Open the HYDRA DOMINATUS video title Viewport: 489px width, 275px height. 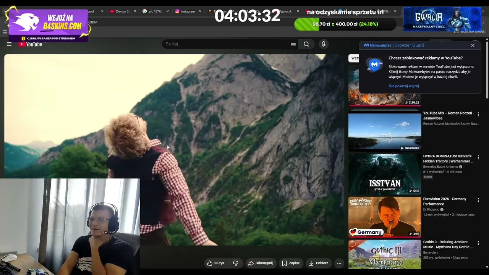coord(448,159)
